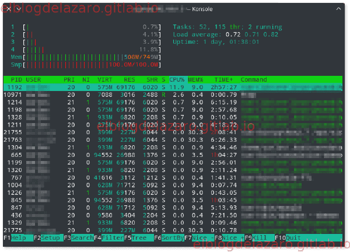Sort by the RES column header
Image resolution: width=350 pixels, height=252 pixels.
click(129, 80)
